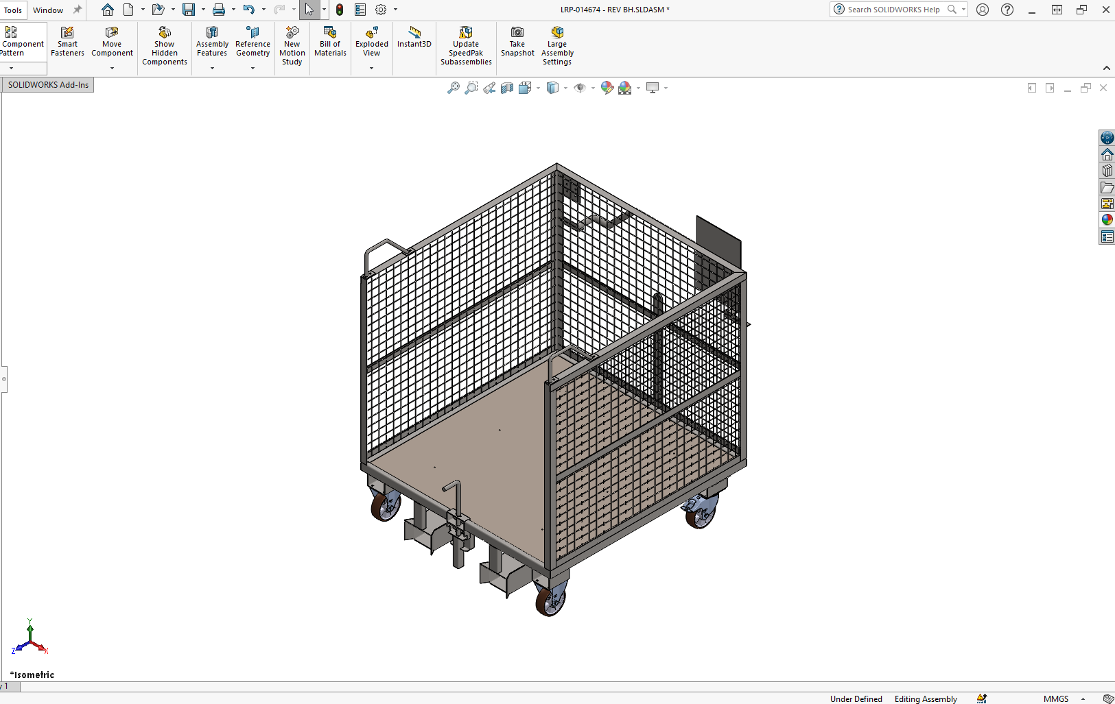The width and height of the screenshot is (1115, 704).
Task: Open the Tools menu
Action: [x=12, y=10]
